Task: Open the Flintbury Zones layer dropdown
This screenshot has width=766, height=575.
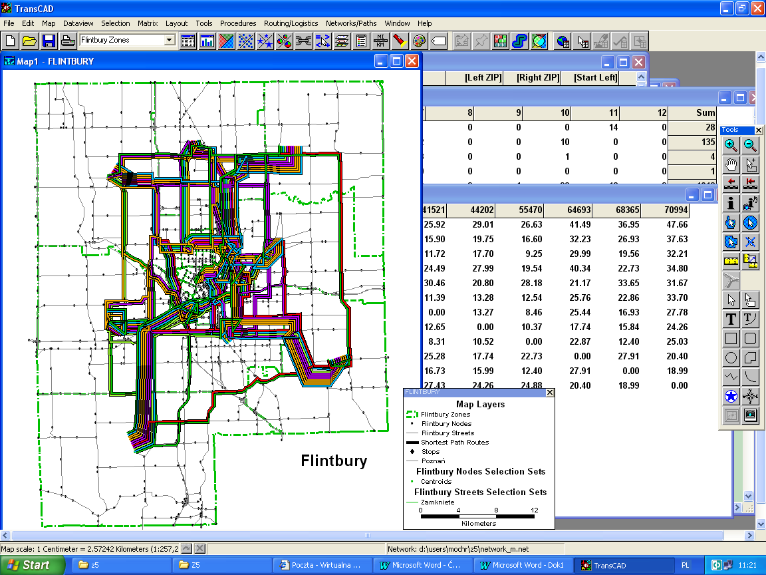Action: (169, 40)
